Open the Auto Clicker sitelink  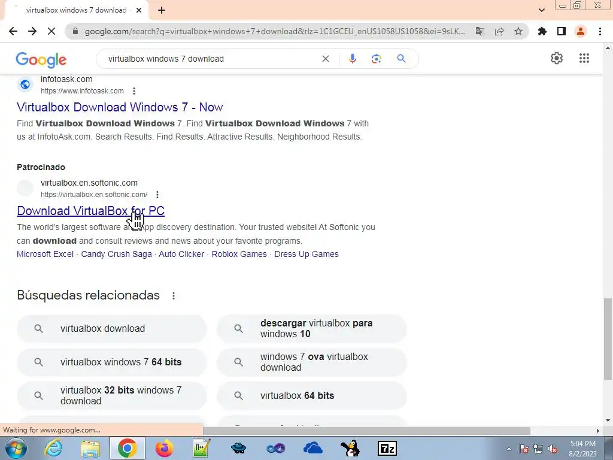click(181, 254)
